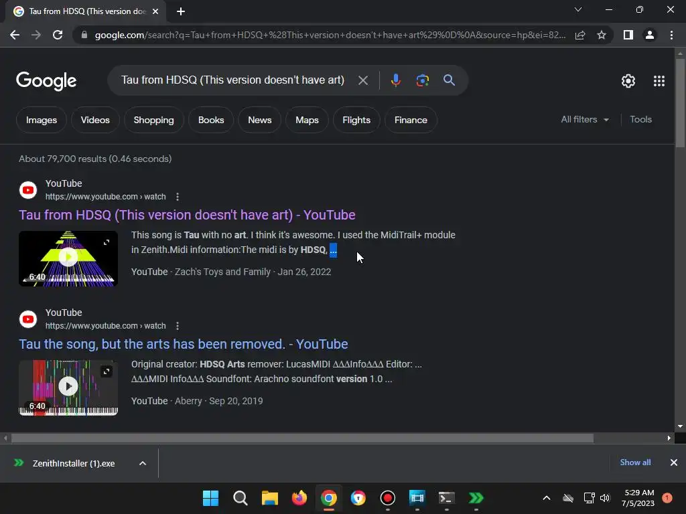Open Tau the song arts removed link

[x=184, y=344]
